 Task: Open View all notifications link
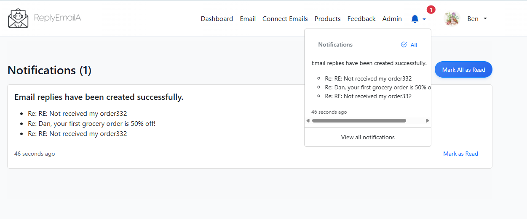[368, 137]
